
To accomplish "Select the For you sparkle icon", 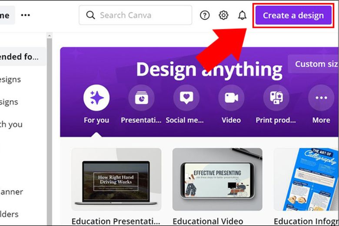I will point(96,98).
